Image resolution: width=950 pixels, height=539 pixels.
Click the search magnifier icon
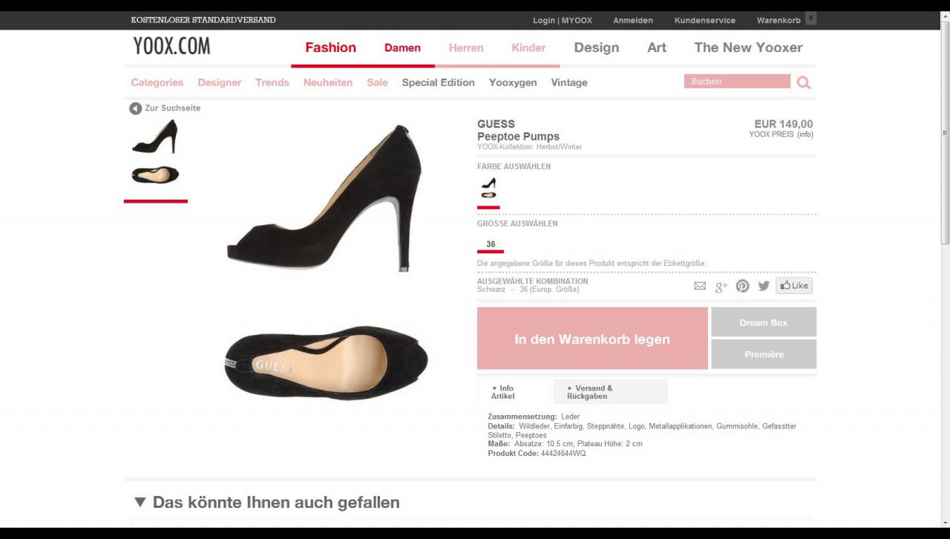coord(804,82)
